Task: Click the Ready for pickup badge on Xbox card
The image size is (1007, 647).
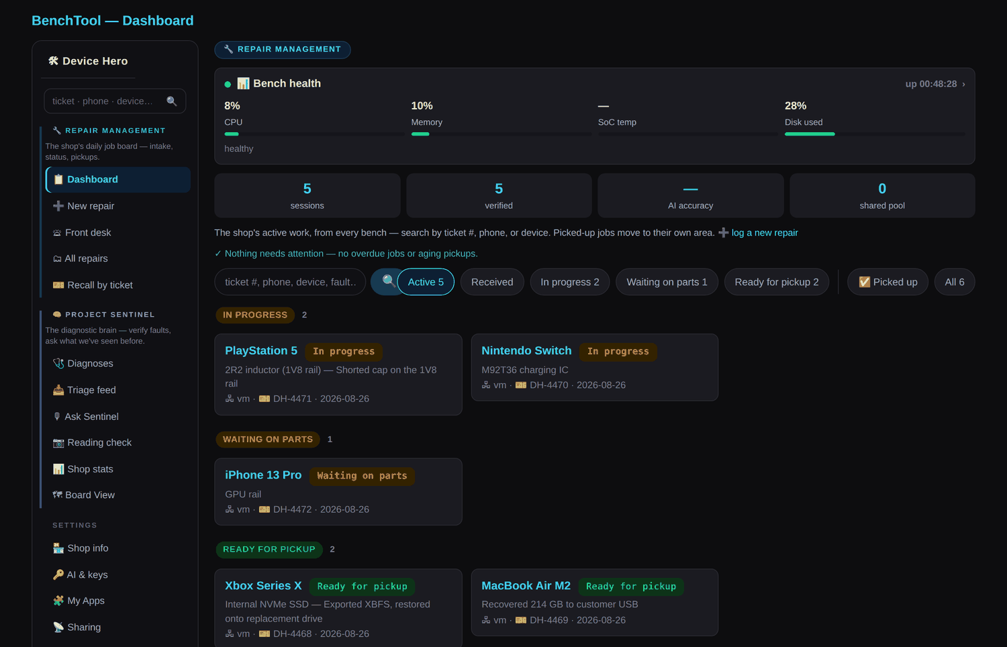Action: pos(363,587)
